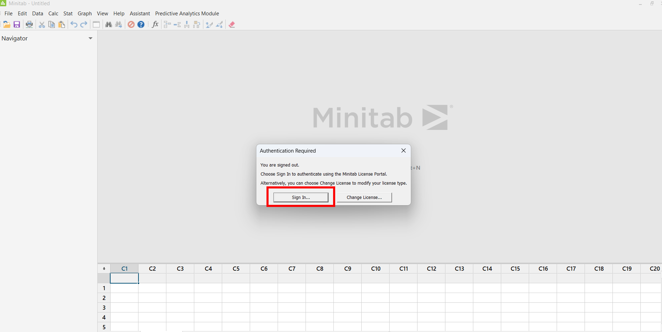Click the Copy icon in the toolbar
Screen dimensions: 662x332
[52, 24]
